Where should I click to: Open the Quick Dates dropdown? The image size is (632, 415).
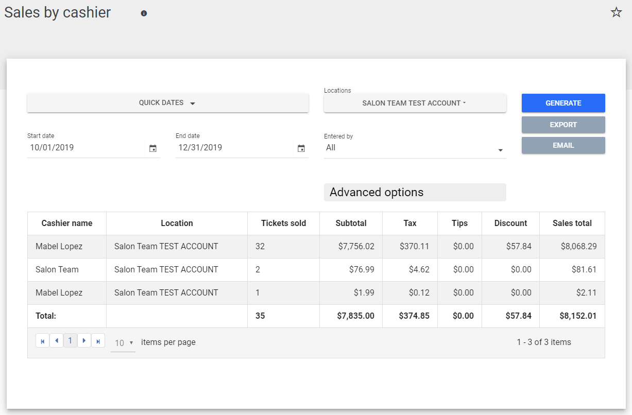click(167, 103)
